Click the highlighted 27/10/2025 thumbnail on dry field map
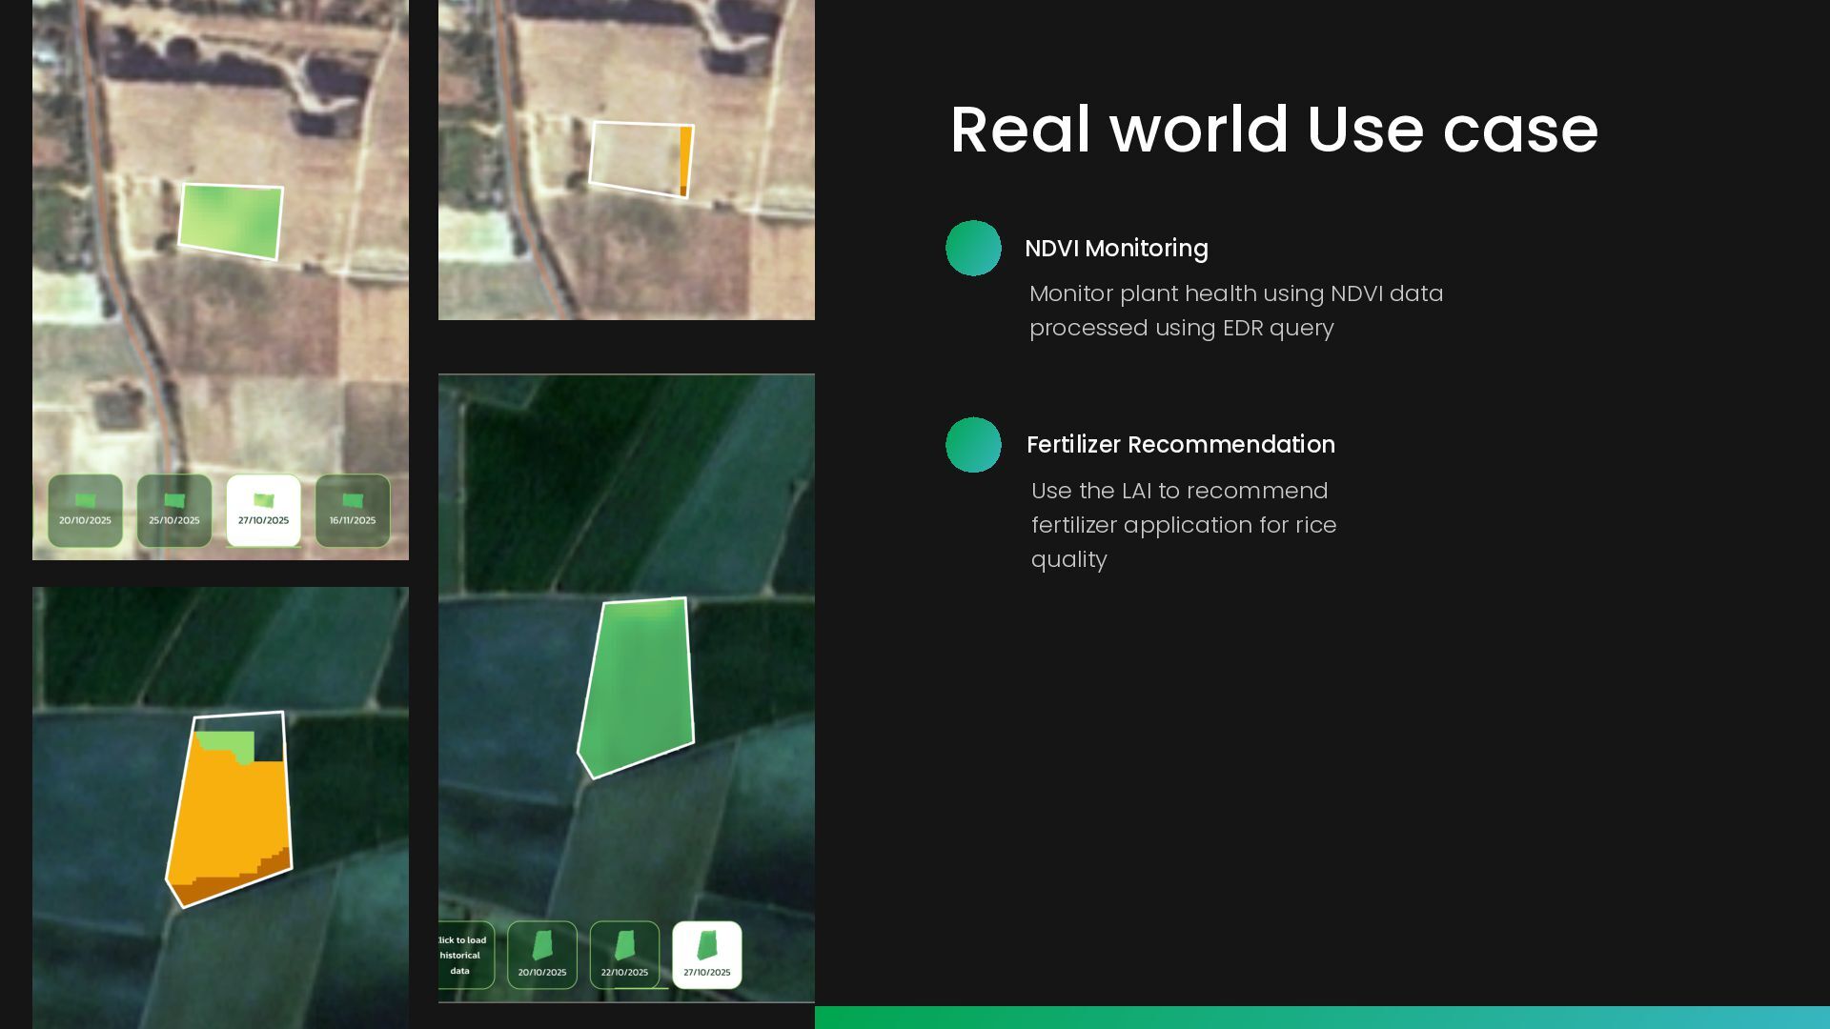This screenshot has height=1029, width=1830. pos(263,511)
